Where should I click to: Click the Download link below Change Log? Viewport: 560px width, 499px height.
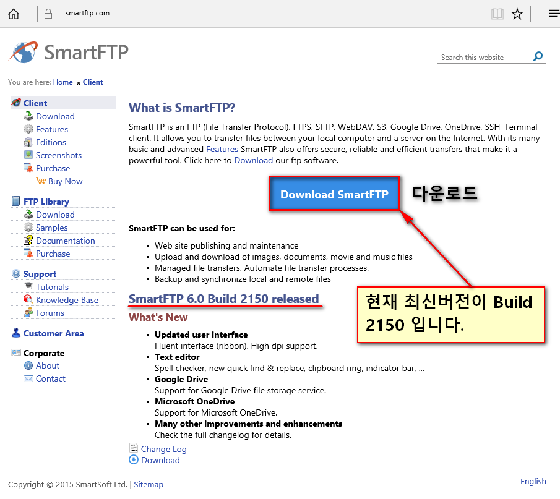(160, 460)
